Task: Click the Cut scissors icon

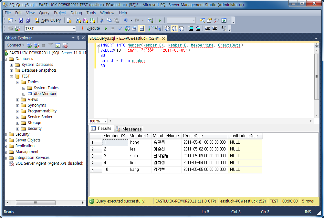Action: click(102, 20)
